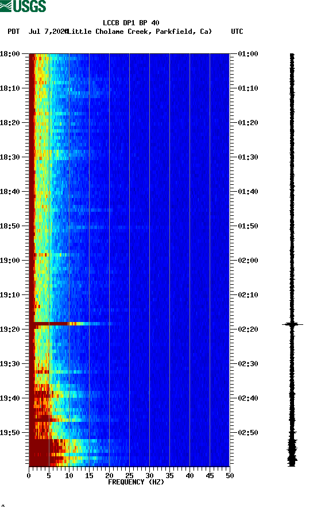Screen dimensions: 317x512
Task: Click the '18:40' PDT time label
Action: click(x=10, y=191)
